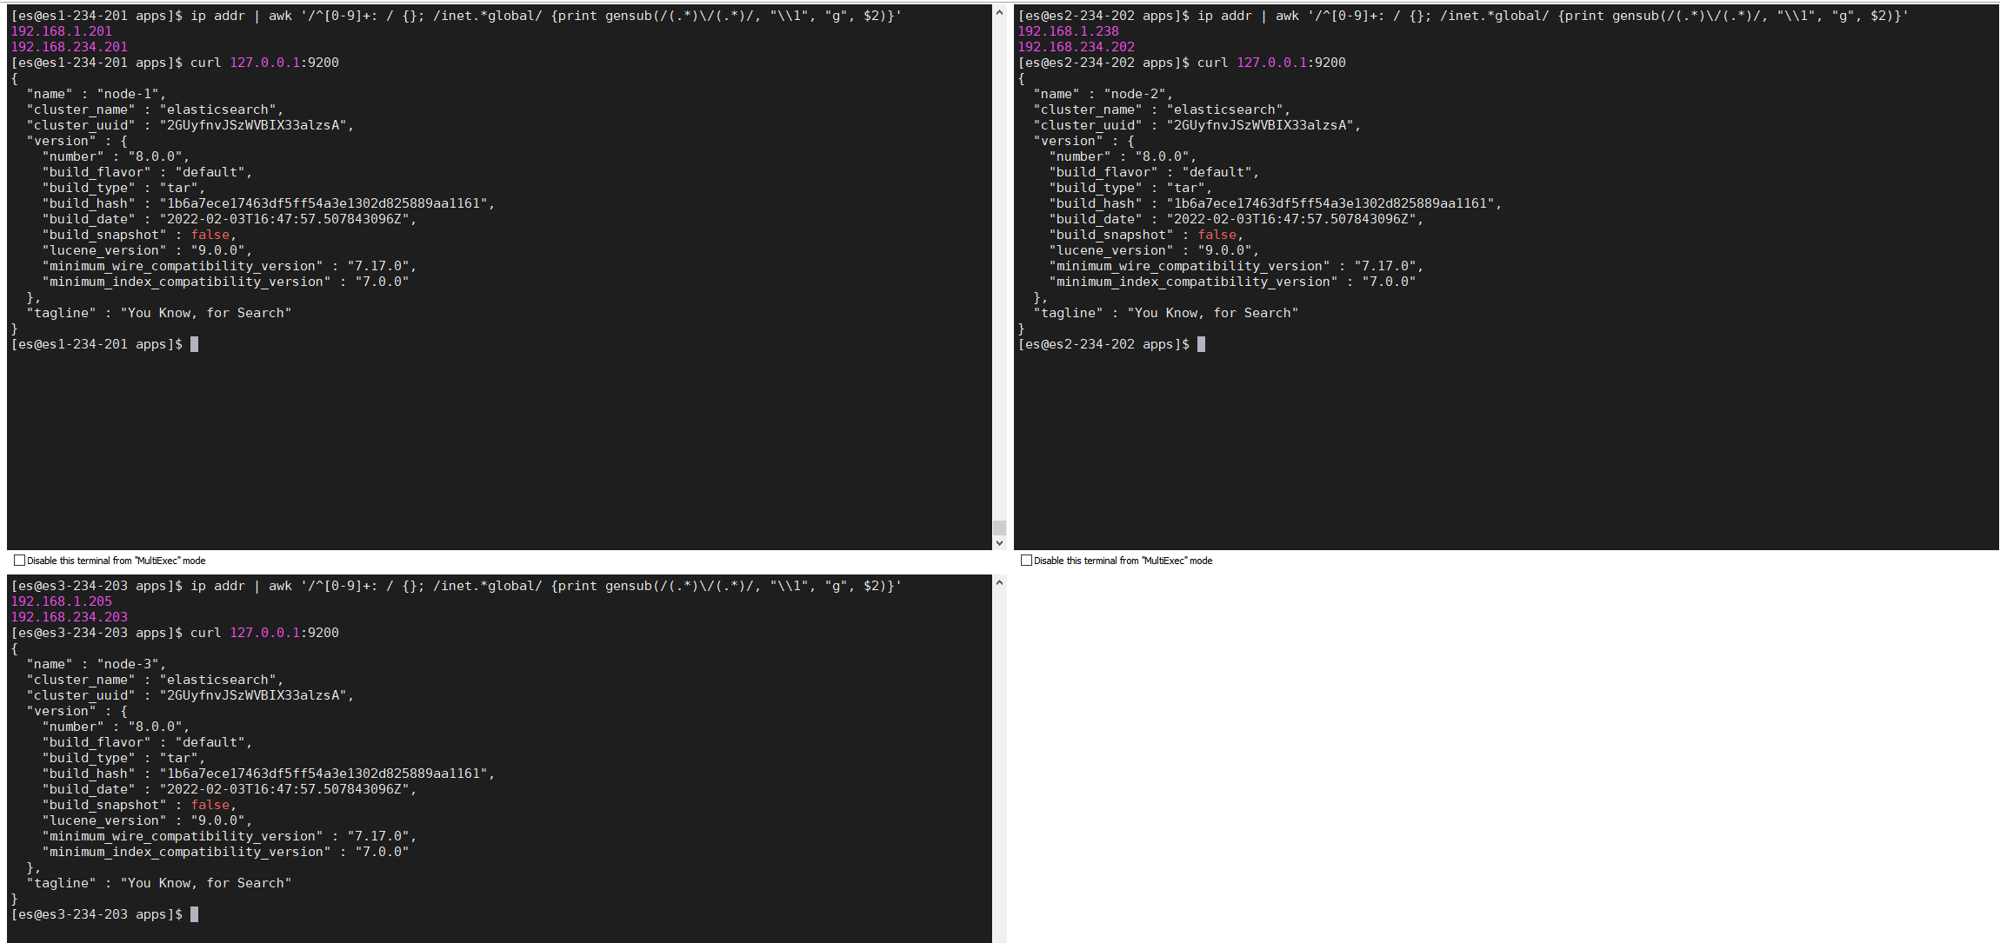Click es1 'Disable this terminal from MultiExec' label
The width and height of the screenshot is (2000, 943).
tap(116, 561)
